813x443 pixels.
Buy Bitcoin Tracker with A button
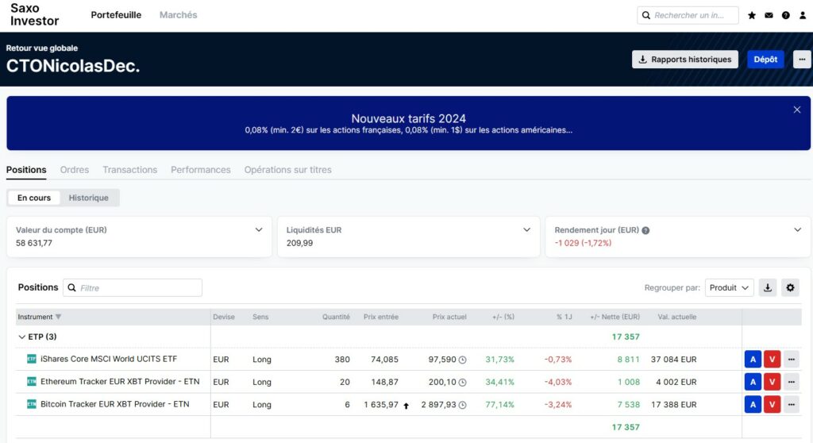[753, 404]
